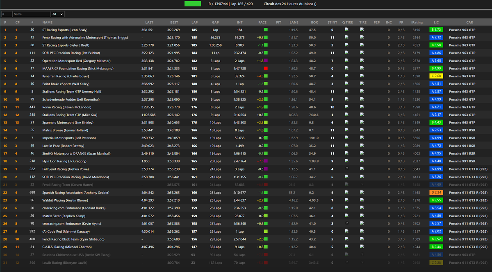Click the BOX column header

tap(314, 22)
